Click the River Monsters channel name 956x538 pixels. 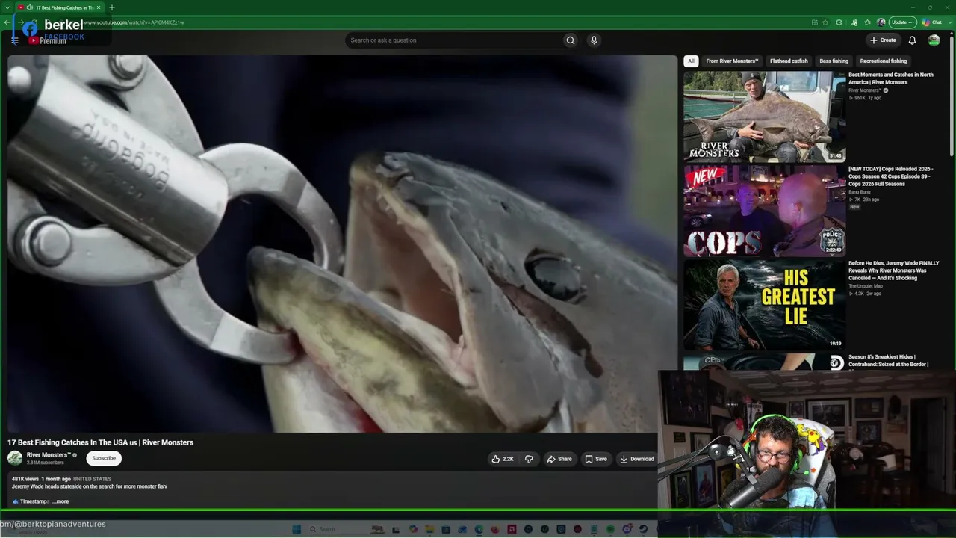(49, 455)
